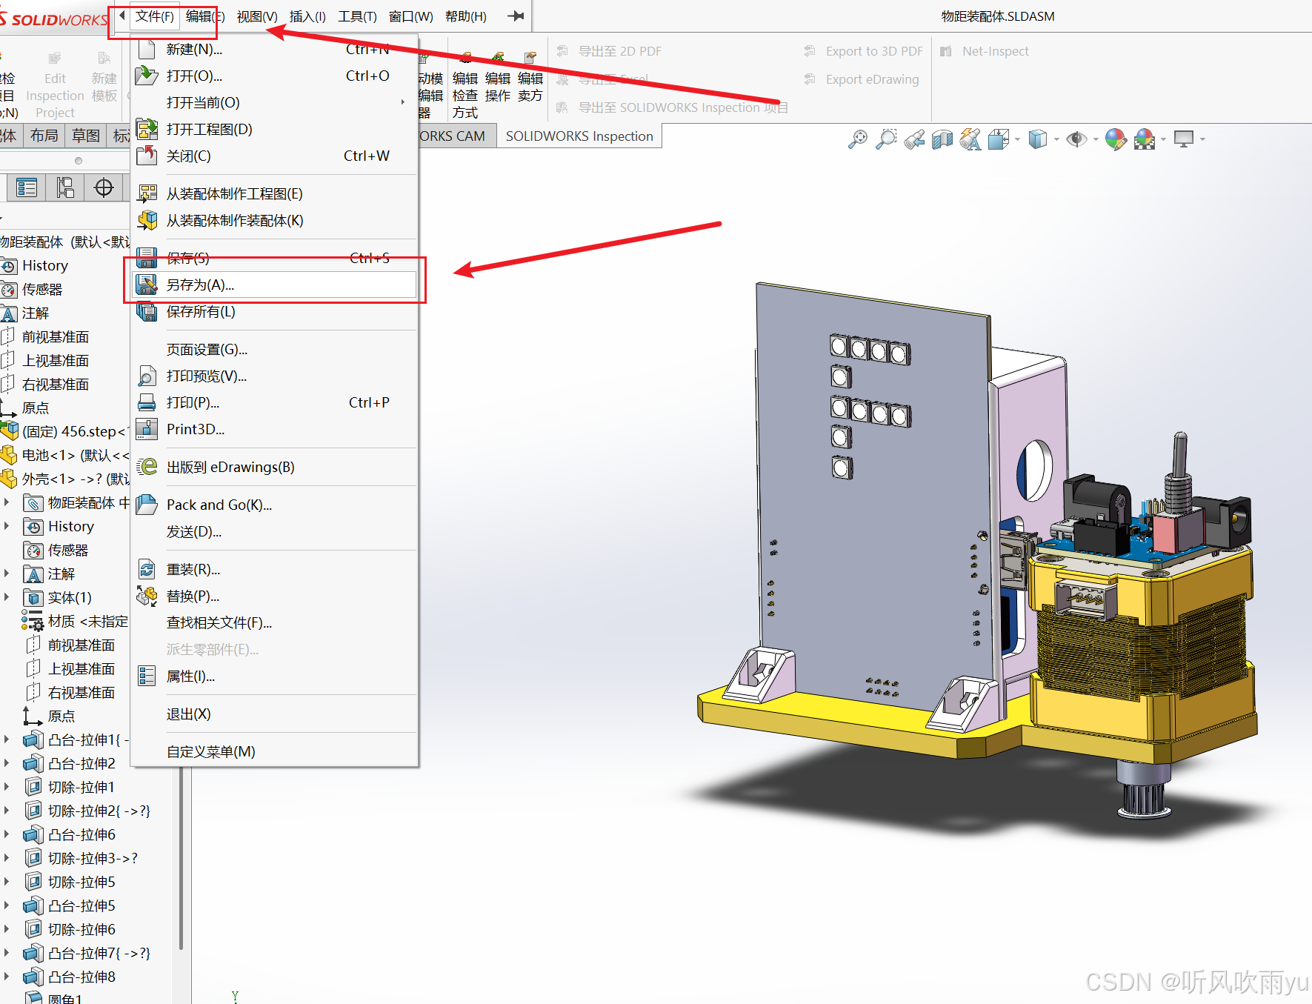Open the 帮助(H) menu
This screenshot has height=1004, width=1312.
tap(466, 16)
